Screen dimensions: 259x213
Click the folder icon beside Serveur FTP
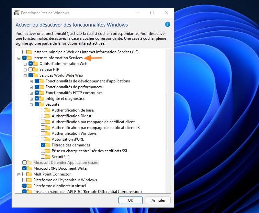[35, 69]
